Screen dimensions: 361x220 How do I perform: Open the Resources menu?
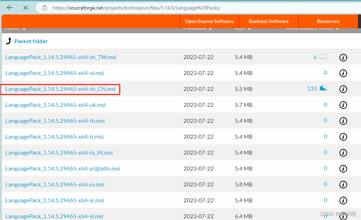[328, 21]
